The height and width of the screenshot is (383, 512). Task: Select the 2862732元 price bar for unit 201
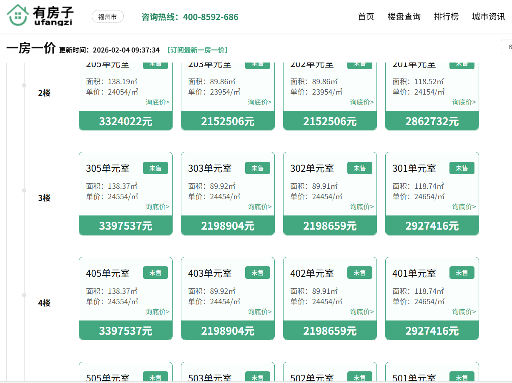[x=432, y=121]
